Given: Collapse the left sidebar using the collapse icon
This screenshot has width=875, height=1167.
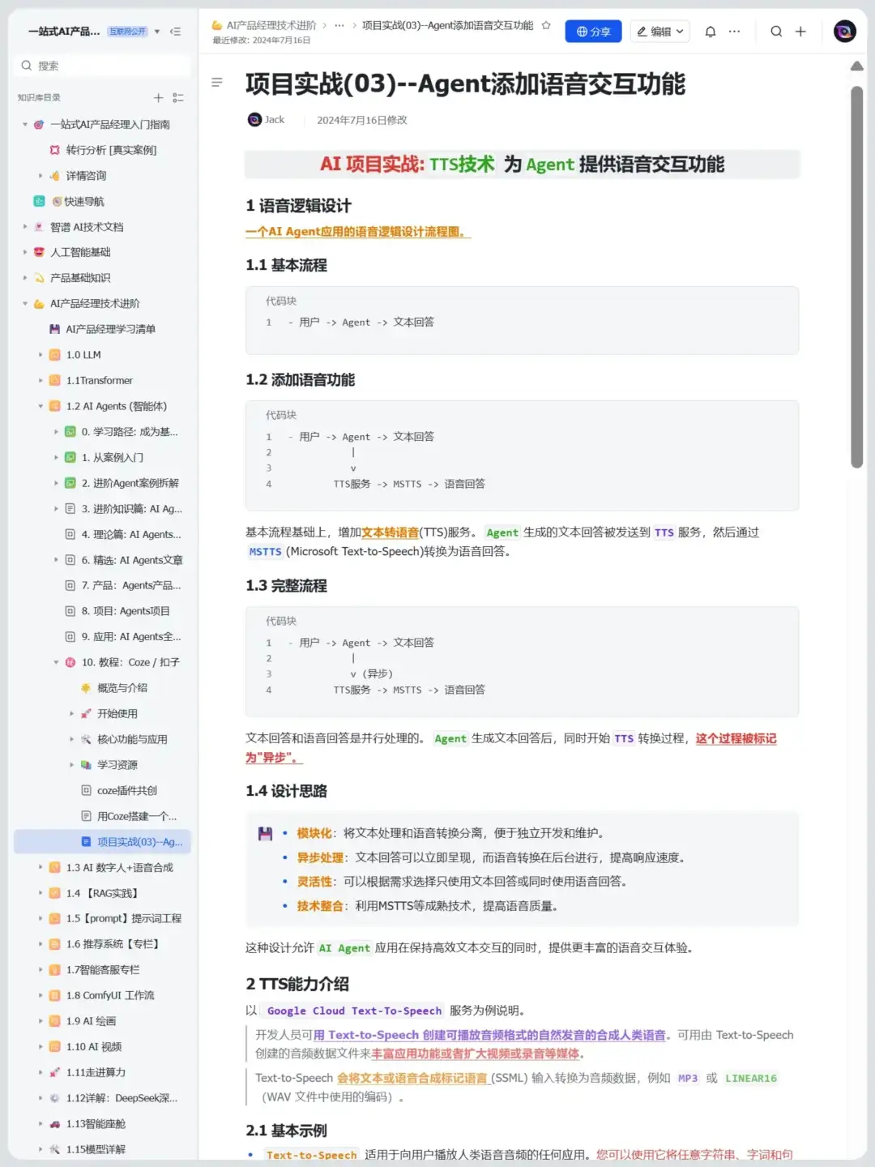Looking at the screenshot, I should click(x=176, y=32).
